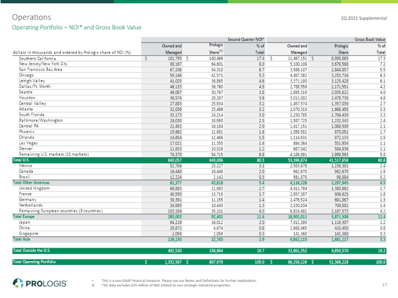Select Total Europe NOI value 285,003
This screenshot has height=298, width=398.
coord(175,217)
